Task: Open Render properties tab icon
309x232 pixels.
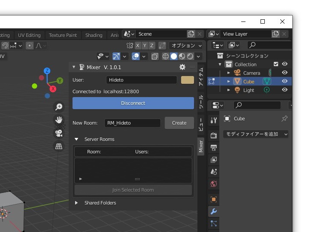Action: click(x=214, y=135)
